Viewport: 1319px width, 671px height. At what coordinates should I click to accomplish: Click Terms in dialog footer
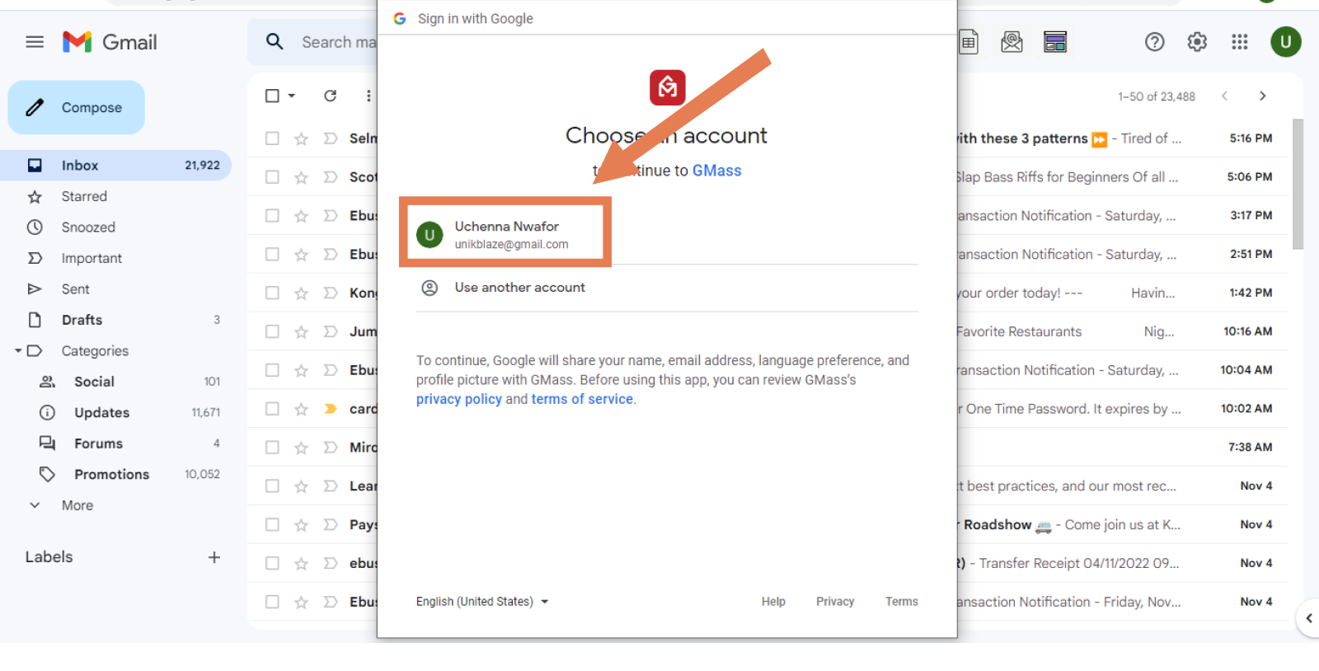coord(902,602)
